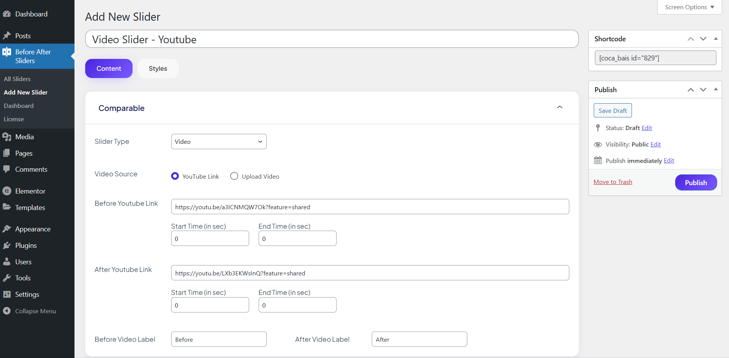
Task: Click Before video Start Time field
Action: pyautogui.click(x=210, y=238)
